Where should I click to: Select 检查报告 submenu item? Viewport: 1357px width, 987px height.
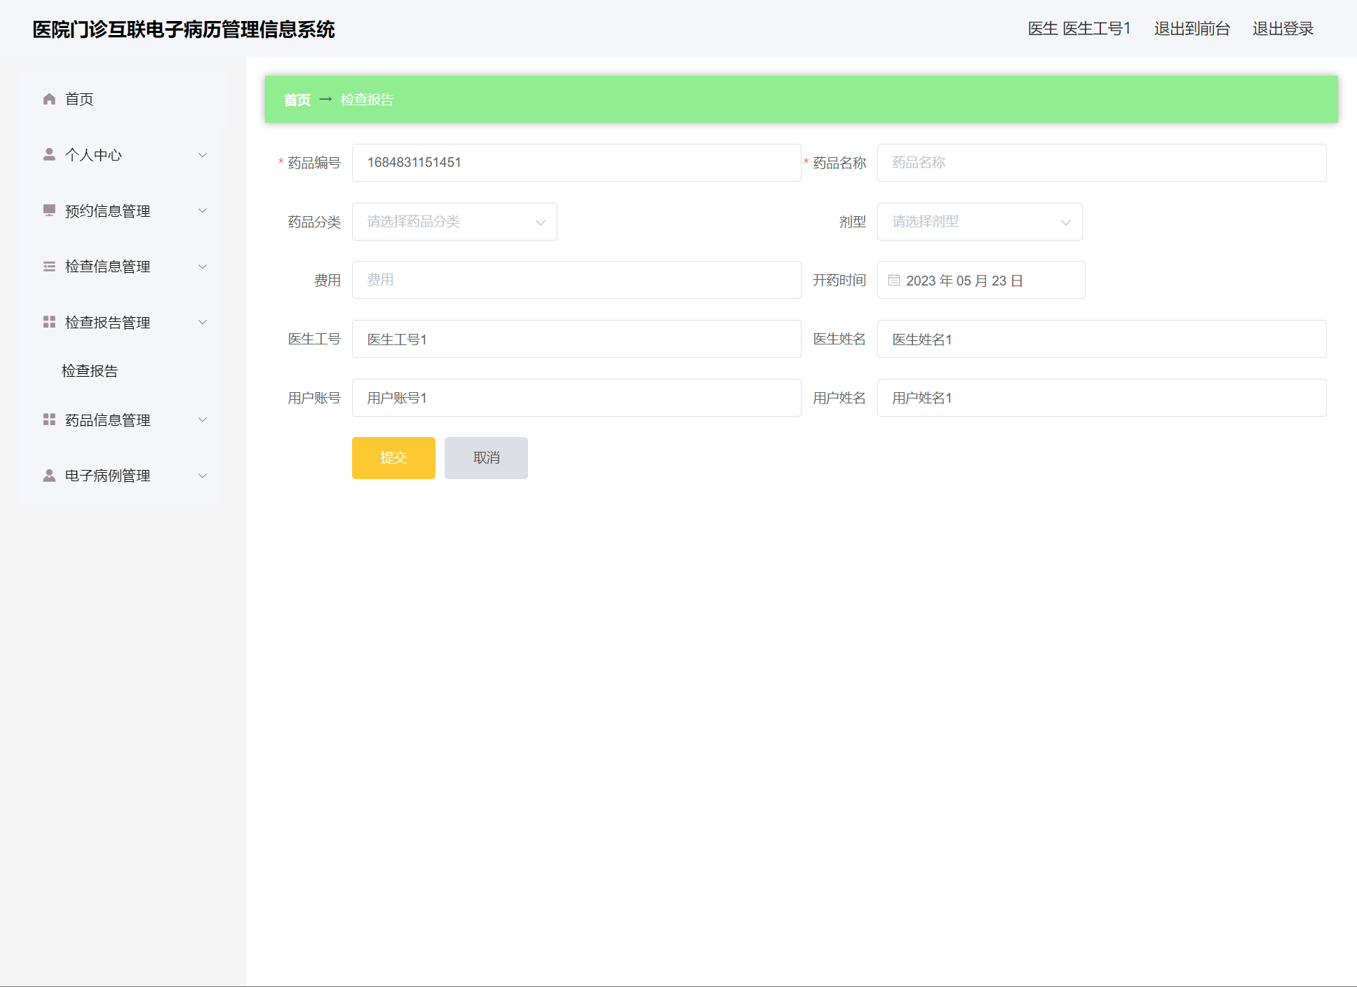(x=90, y=371)
